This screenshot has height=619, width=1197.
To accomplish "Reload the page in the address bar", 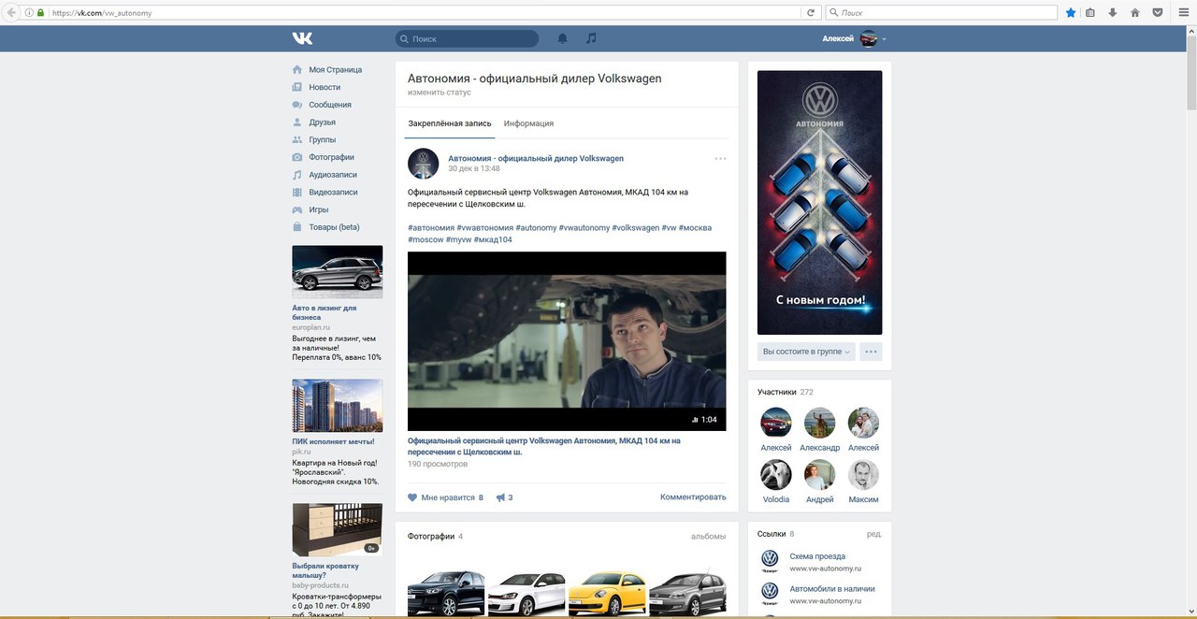I will tap(811, 13).
